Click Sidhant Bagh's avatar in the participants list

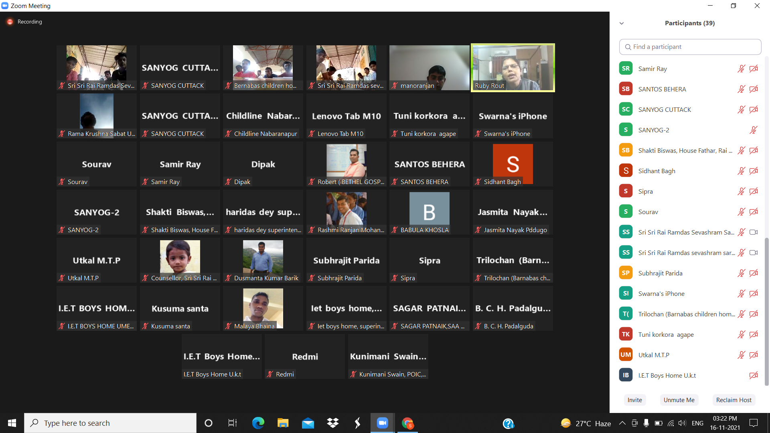[626, 171]
